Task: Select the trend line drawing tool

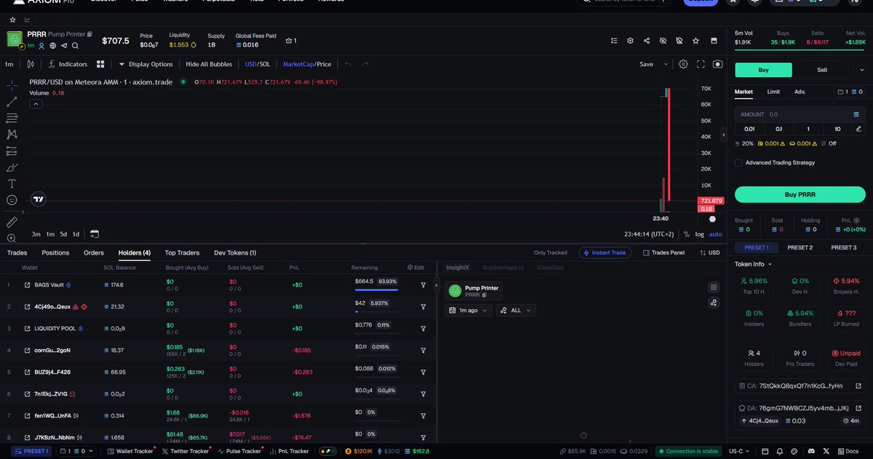Action: tap(12, 102)
